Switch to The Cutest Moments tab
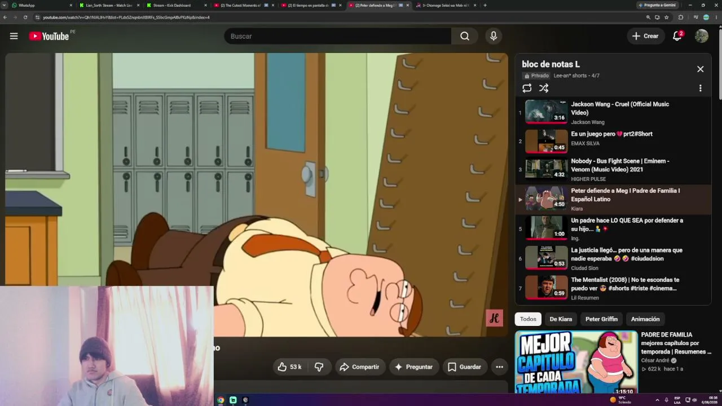This screenshot has width=722, height=406. pos(243,5)
